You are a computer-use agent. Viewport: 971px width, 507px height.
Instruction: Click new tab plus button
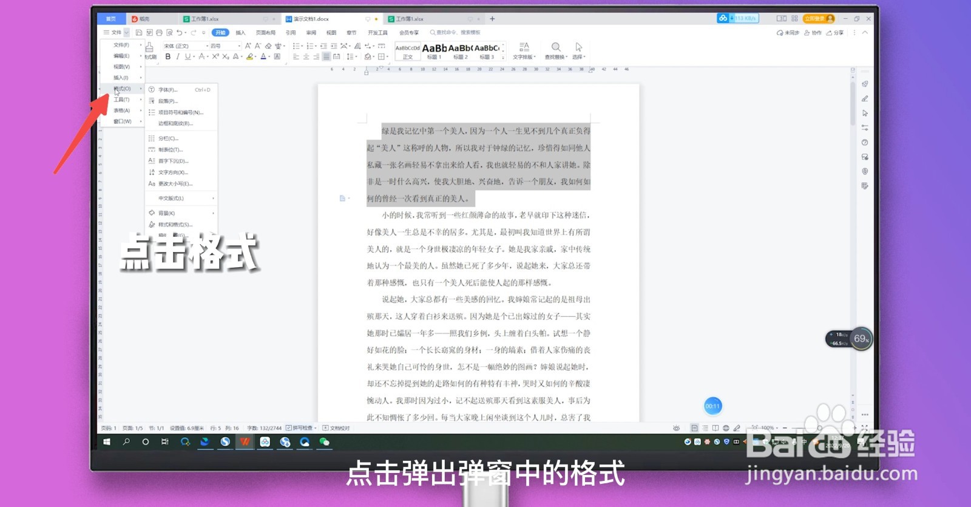point(492,19)
